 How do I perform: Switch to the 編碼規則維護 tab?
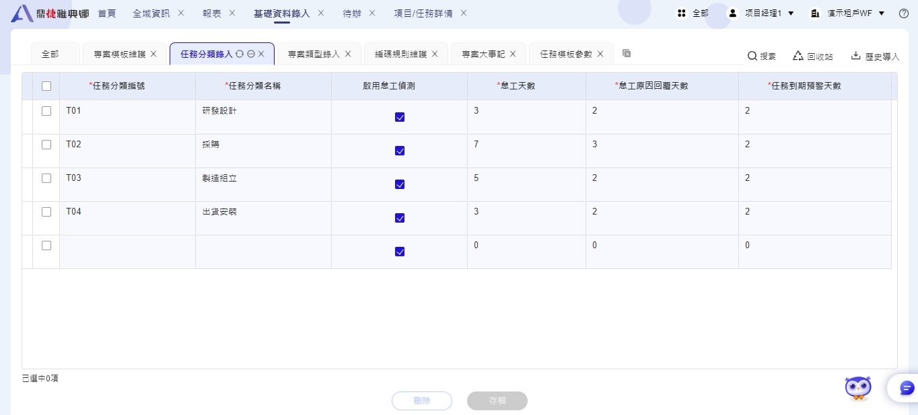[x=400, y=54]
